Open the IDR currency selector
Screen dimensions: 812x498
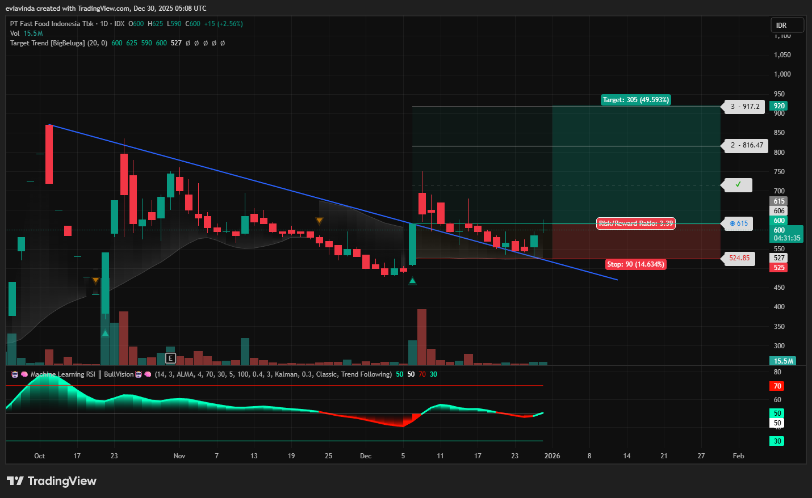[x=786, y=25]
